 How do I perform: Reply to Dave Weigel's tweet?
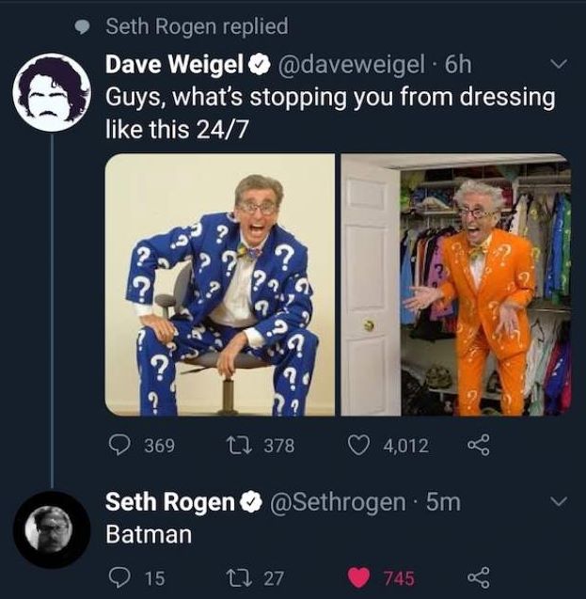click(119, 445)
